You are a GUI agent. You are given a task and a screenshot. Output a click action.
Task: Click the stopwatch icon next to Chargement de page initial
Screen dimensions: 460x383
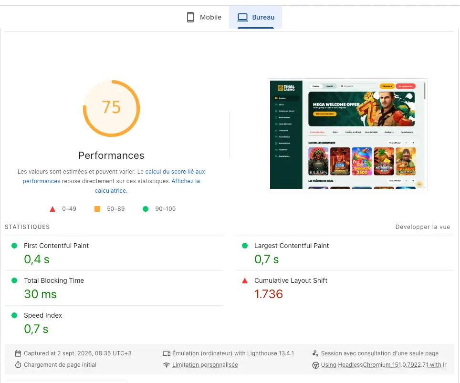[18, 365]
